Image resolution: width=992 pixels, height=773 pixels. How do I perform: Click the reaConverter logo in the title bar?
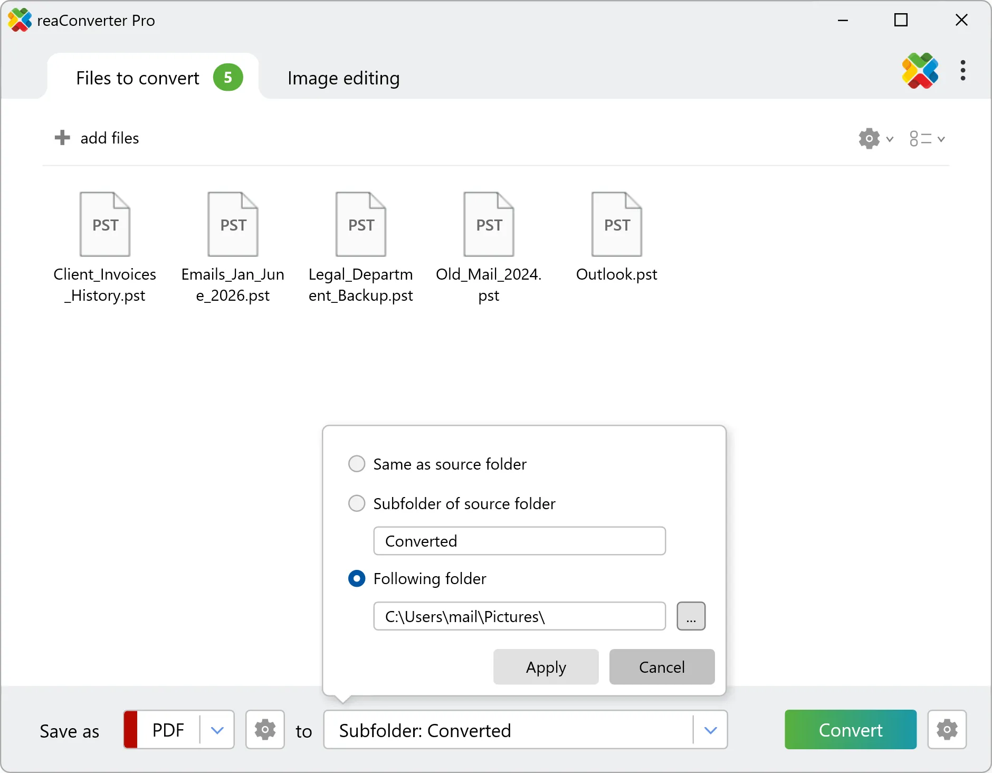(x=20, y=20)
